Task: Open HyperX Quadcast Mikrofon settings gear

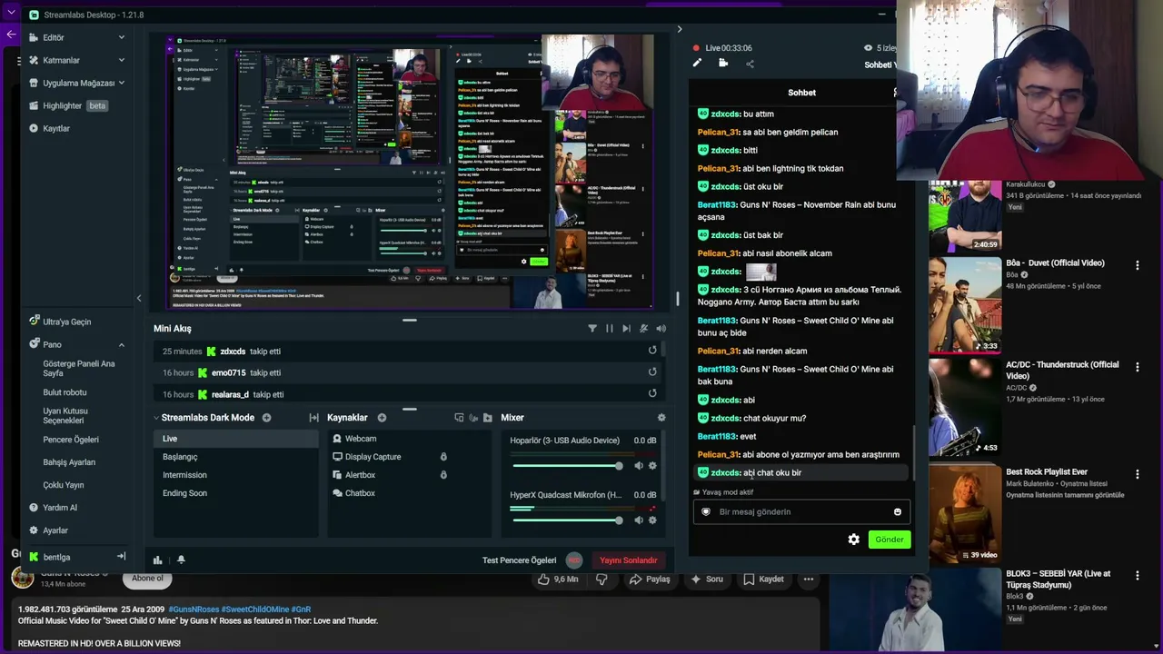Action: click(652, 520)
